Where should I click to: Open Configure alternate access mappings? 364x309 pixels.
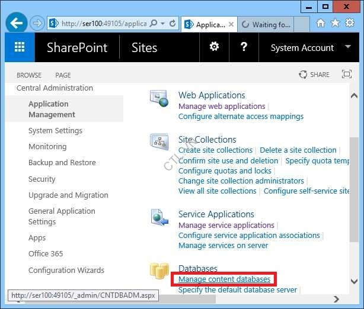[241, 117]
